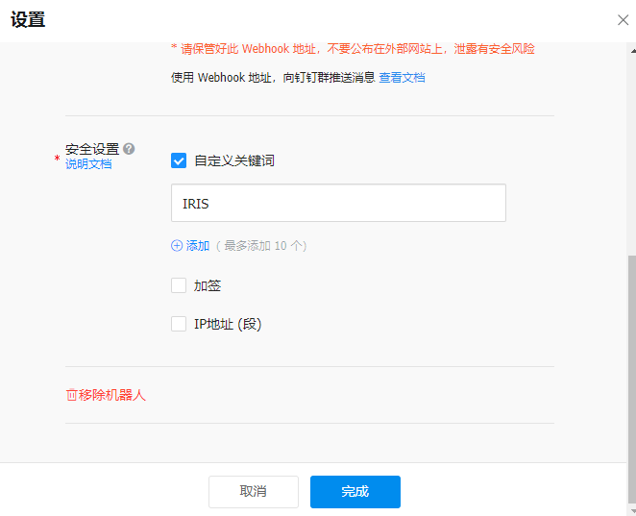
Task: Click the 自定义关键词 label text
Action: tap(234, 160)
